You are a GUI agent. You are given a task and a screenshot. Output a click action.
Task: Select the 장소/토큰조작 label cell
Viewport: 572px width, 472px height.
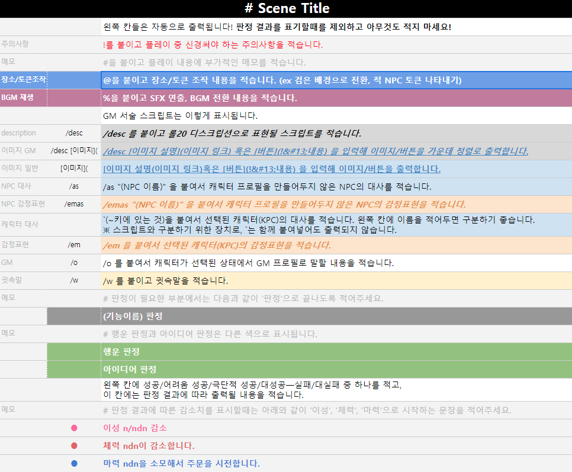pyautogui.click(x=23, y=80)
